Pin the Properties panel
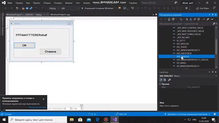This screenshot has width=219, height=123. [x=212, y=72]
